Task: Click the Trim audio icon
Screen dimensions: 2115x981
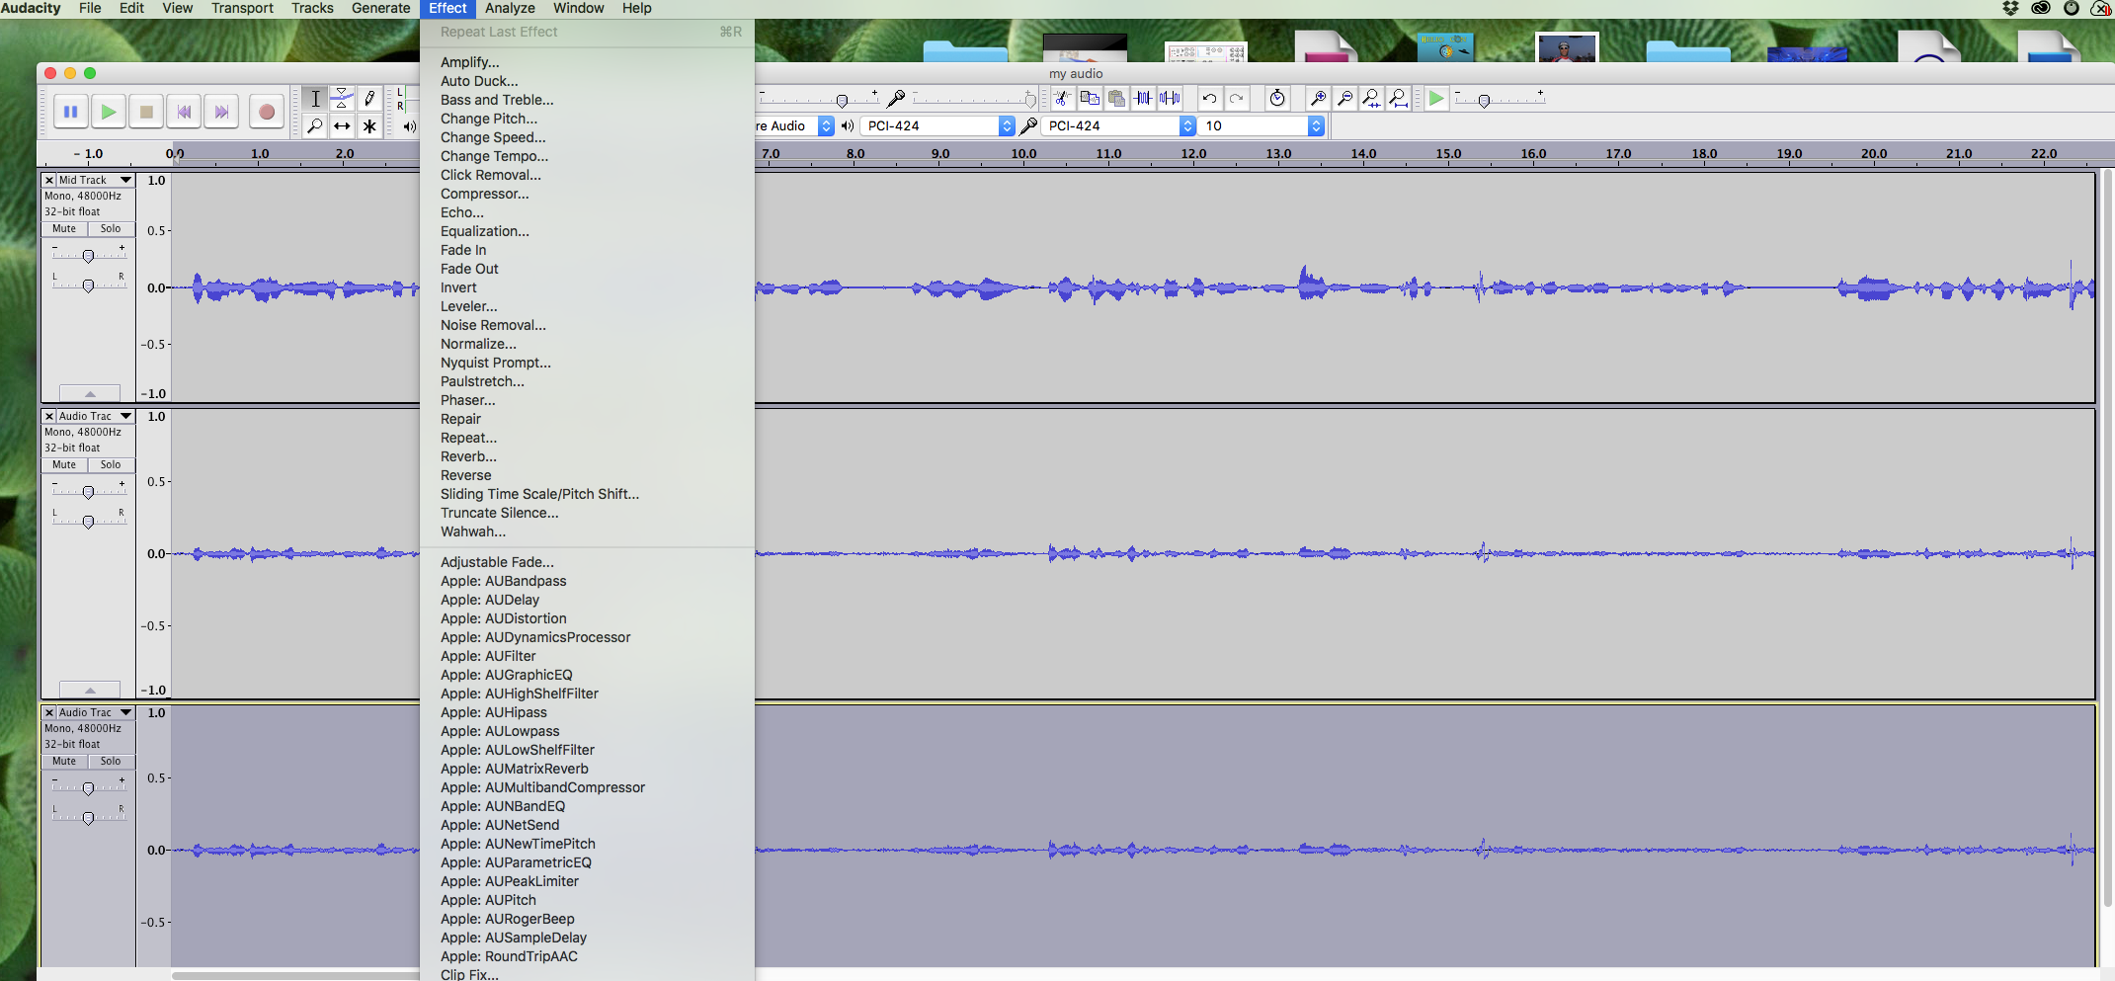Action: pos(1143,98)
